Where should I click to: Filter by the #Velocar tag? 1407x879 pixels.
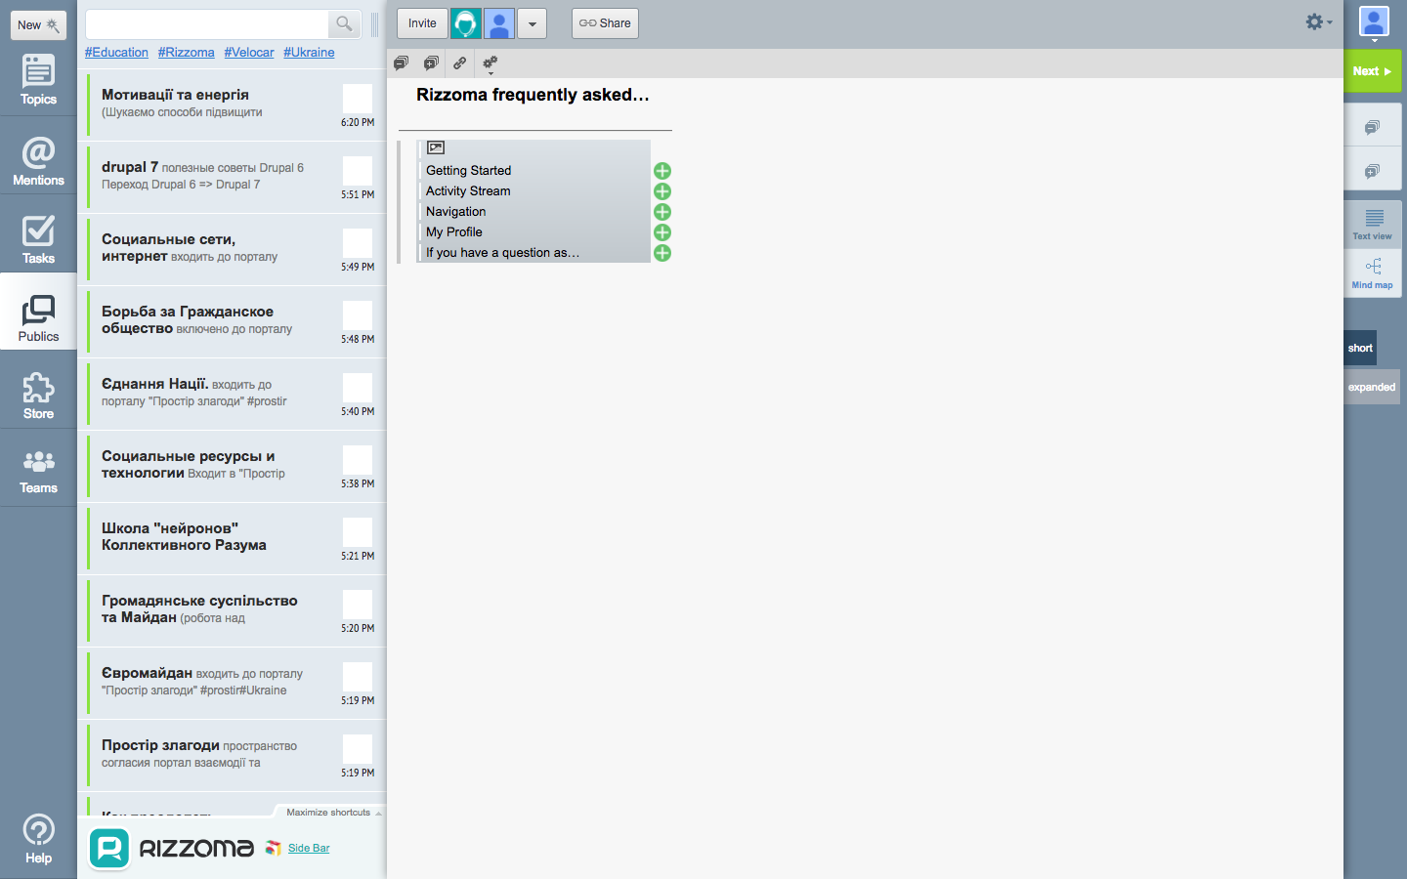(249, 53)
